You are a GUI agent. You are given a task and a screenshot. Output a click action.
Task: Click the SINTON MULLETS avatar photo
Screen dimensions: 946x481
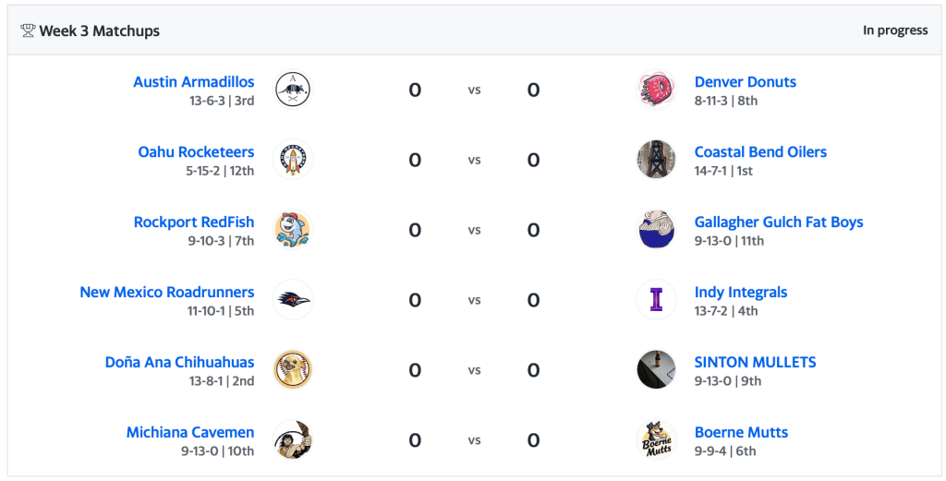[656, 370]
